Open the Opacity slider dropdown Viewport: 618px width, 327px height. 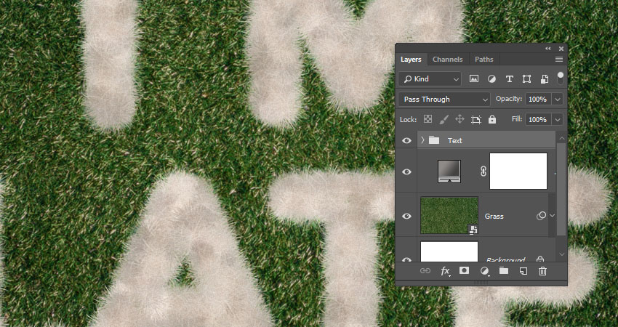pos(558,100)
